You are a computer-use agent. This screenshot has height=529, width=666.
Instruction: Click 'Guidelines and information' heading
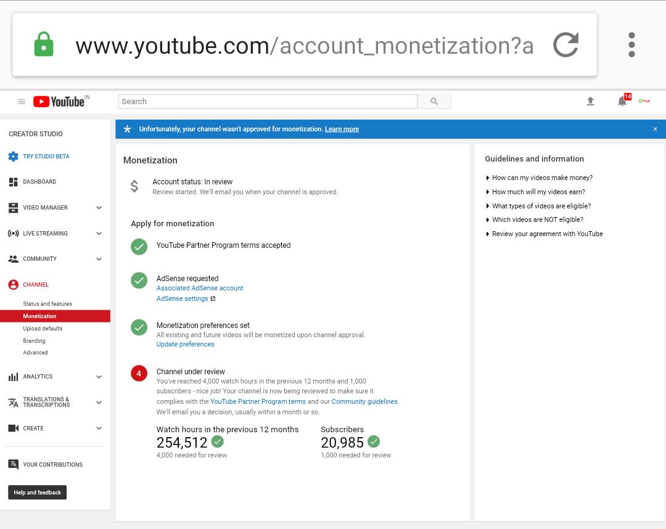coord(534,159)
